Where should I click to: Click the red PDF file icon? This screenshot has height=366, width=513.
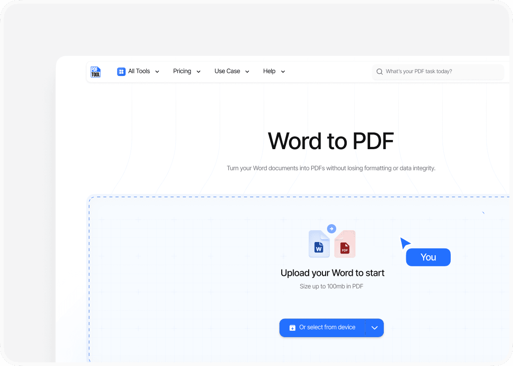[x=345, y=246]
